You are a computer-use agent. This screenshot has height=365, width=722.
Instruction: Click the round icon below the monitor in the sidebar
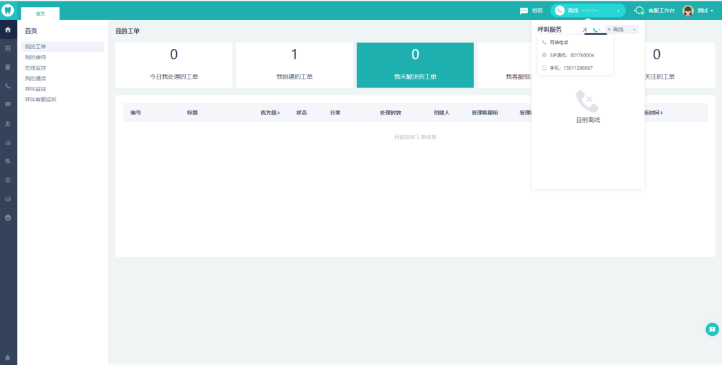pos(8,217)
